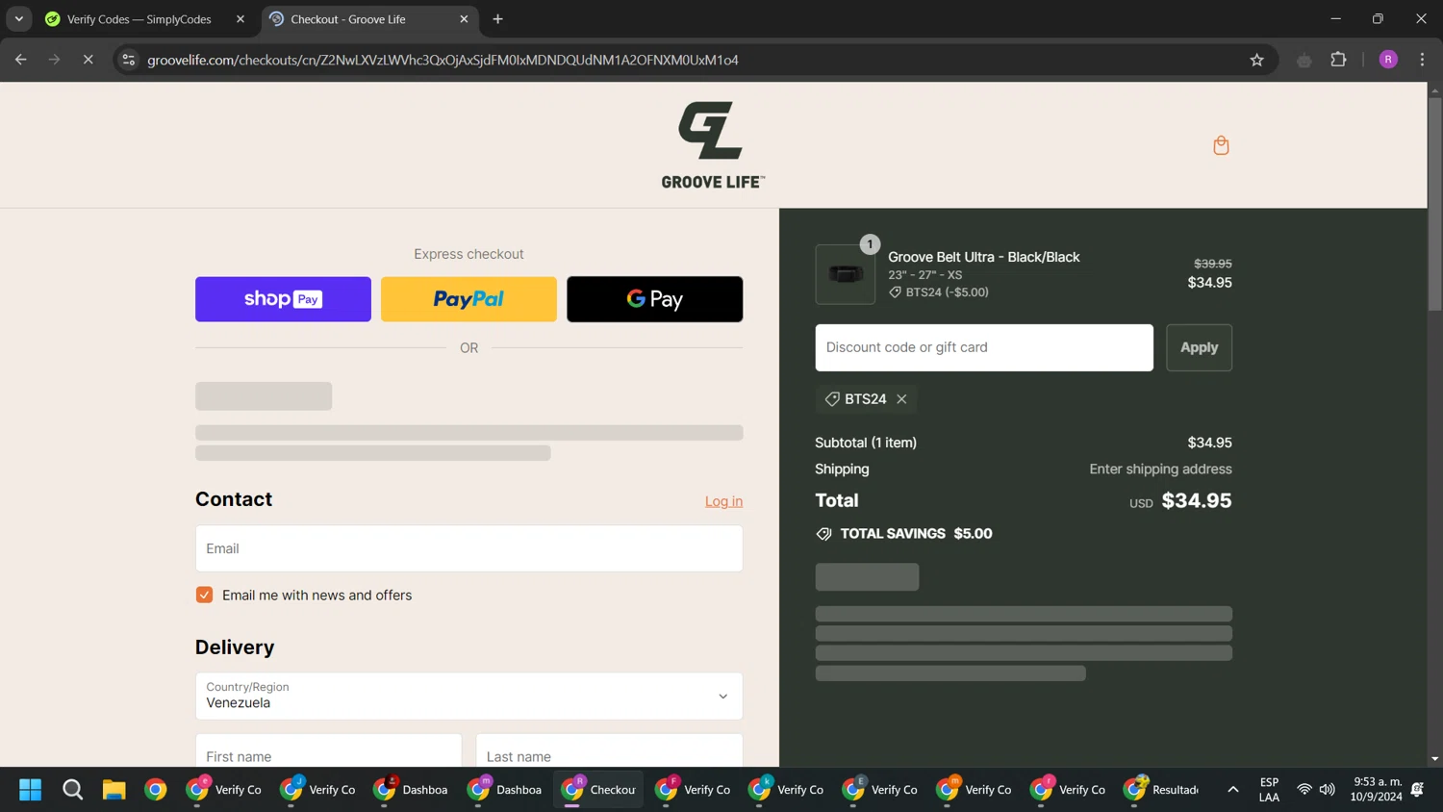Open Windows Search from taskbar
The height and width of the screenshot is (812, 1443).
coord(72,790)
